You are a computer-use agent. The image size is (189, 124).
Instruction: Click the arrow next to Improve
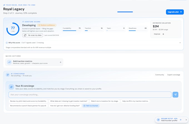point(163,34)
